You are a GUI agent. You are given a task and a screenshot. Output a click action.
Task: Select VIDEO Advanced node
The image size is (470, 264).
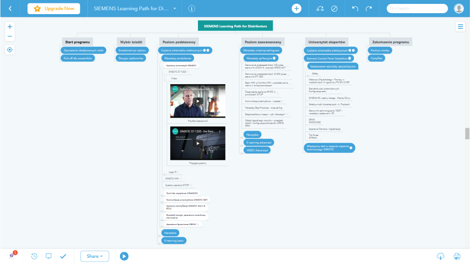[257, 150]
